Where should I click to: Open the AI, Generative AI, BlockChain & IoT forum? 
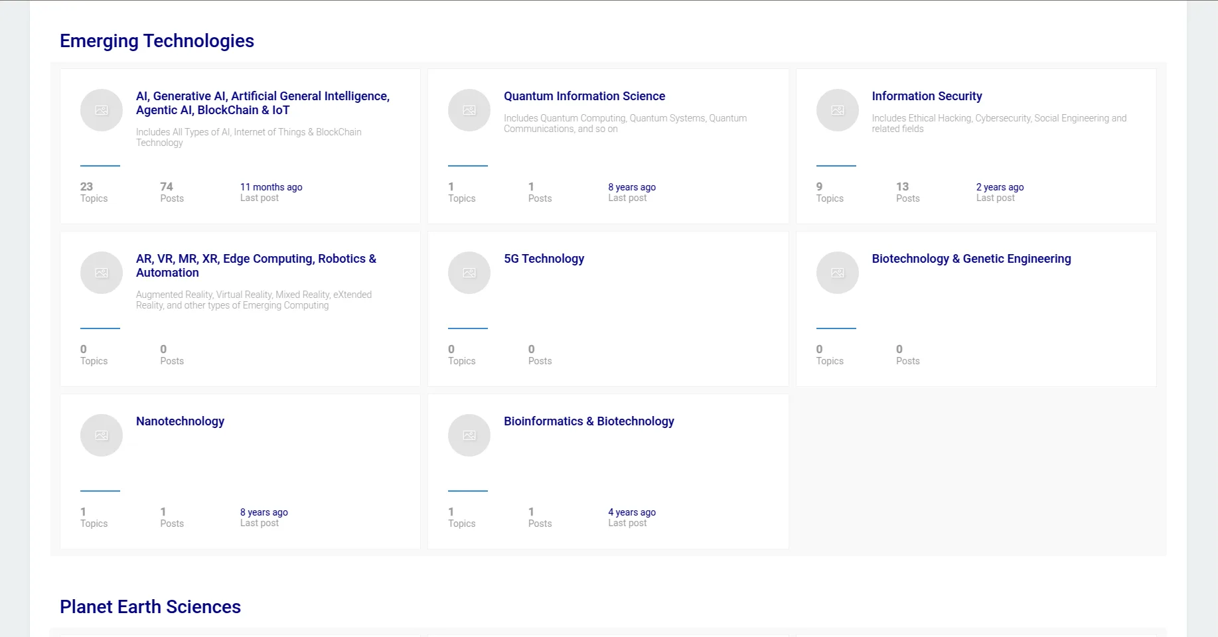point(263,103)
